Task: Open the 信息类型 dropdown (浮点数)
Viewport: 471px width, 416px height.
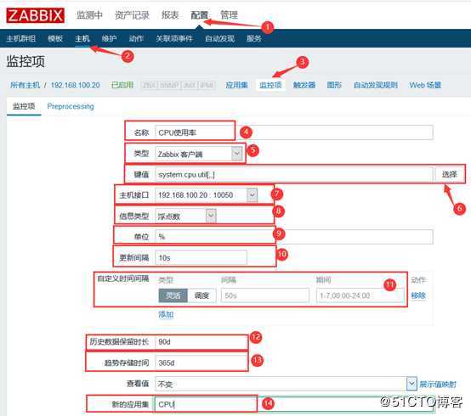Action: (x=185, y=216)
